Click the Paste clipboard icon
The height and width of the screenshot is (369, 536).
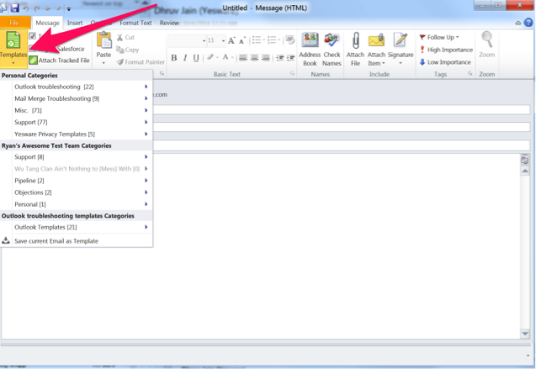click(x=104, y=40)
